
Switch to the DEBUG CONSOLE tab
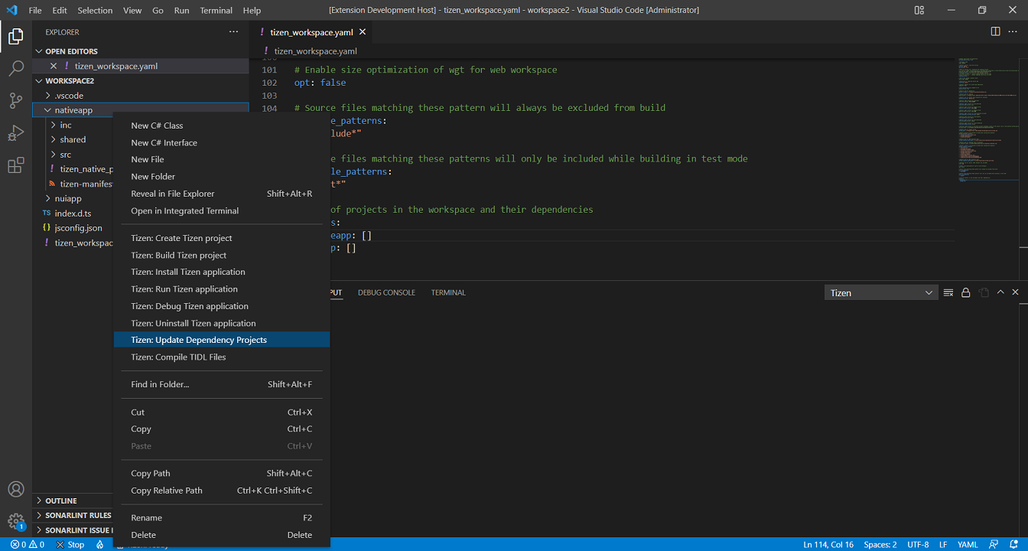coord(386,292)
